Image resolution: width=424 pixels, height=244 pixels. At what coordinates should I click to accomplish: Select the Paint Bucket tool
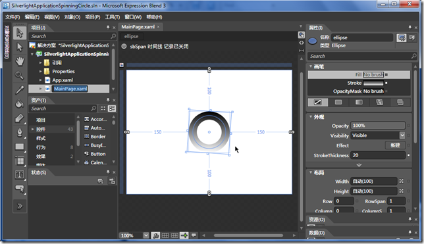click(20, 104)
